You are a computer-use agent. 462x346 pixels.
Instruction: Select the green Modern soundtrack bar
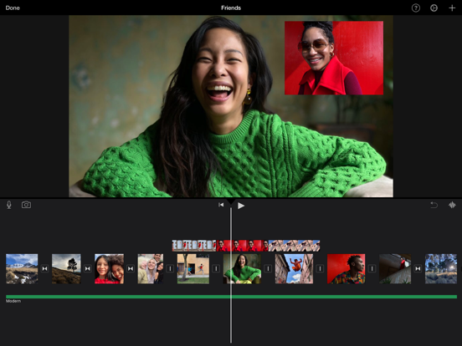[231, 297]
